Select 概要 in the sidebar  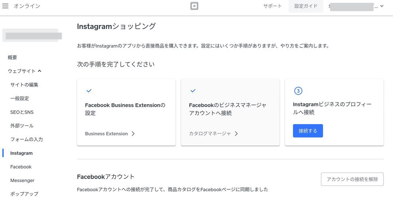click(x=13, y=57)
